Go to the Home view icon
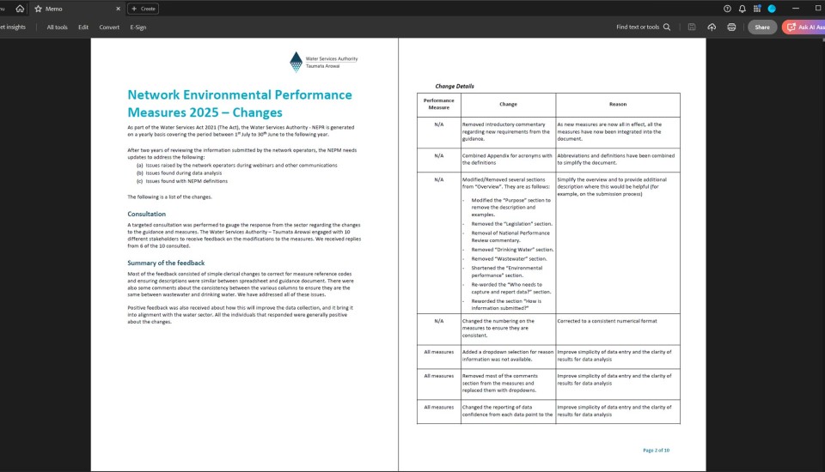The width and height of the screenshot is (825, 472). 20,9
